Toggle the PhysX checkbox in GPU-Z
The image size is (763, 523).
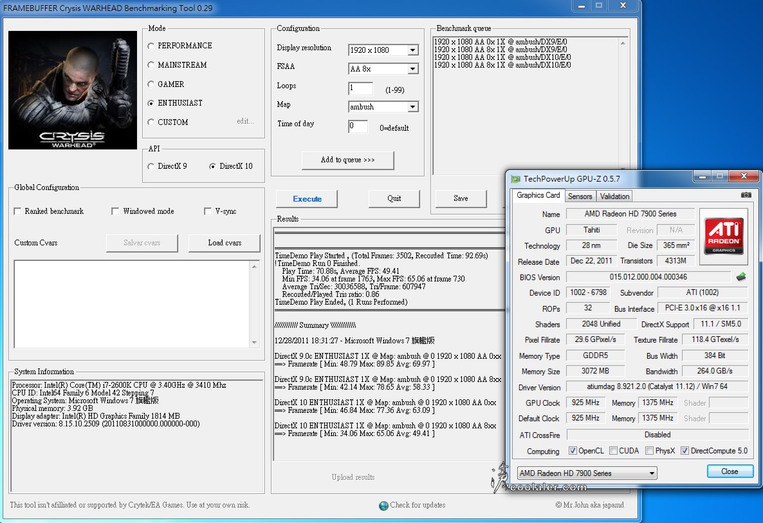click(649, 451)
